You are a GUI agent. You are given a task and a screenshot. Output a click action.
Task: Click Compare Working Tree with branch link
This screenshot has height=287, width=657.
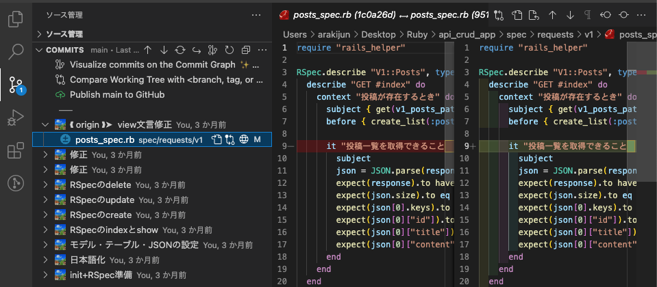(x=159, y=79)
